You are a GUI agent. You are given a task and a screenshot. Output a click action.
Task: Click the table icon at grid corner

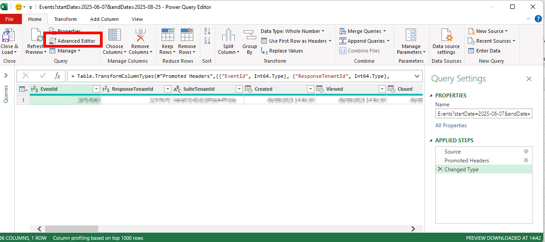click(22, 89)
